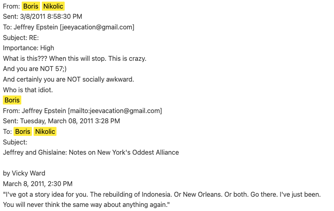The width and height of the screenshot is (334, 211).
Task: Click highlighted "Nikolic" in the second To line
Action: tap(45, 131)
